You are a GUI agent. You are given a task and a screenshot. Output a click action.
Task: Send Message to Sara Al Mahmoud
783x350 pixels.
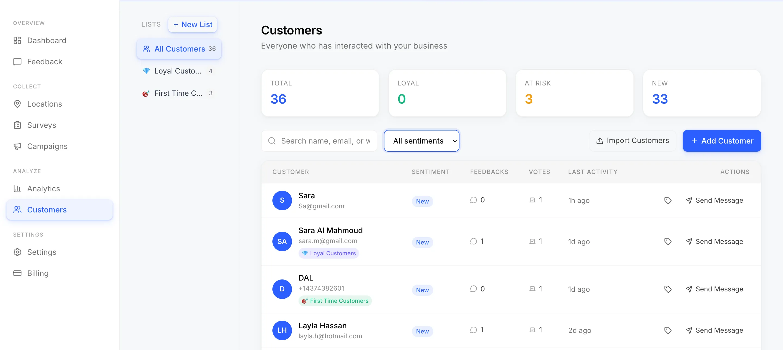click(x=714, y=242)
